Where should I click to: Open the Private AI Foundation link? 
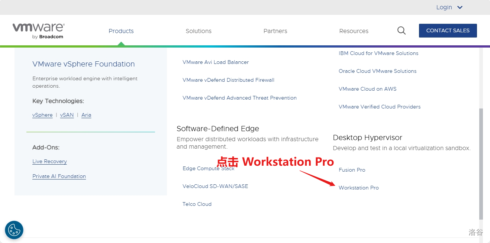coord(59,176)
